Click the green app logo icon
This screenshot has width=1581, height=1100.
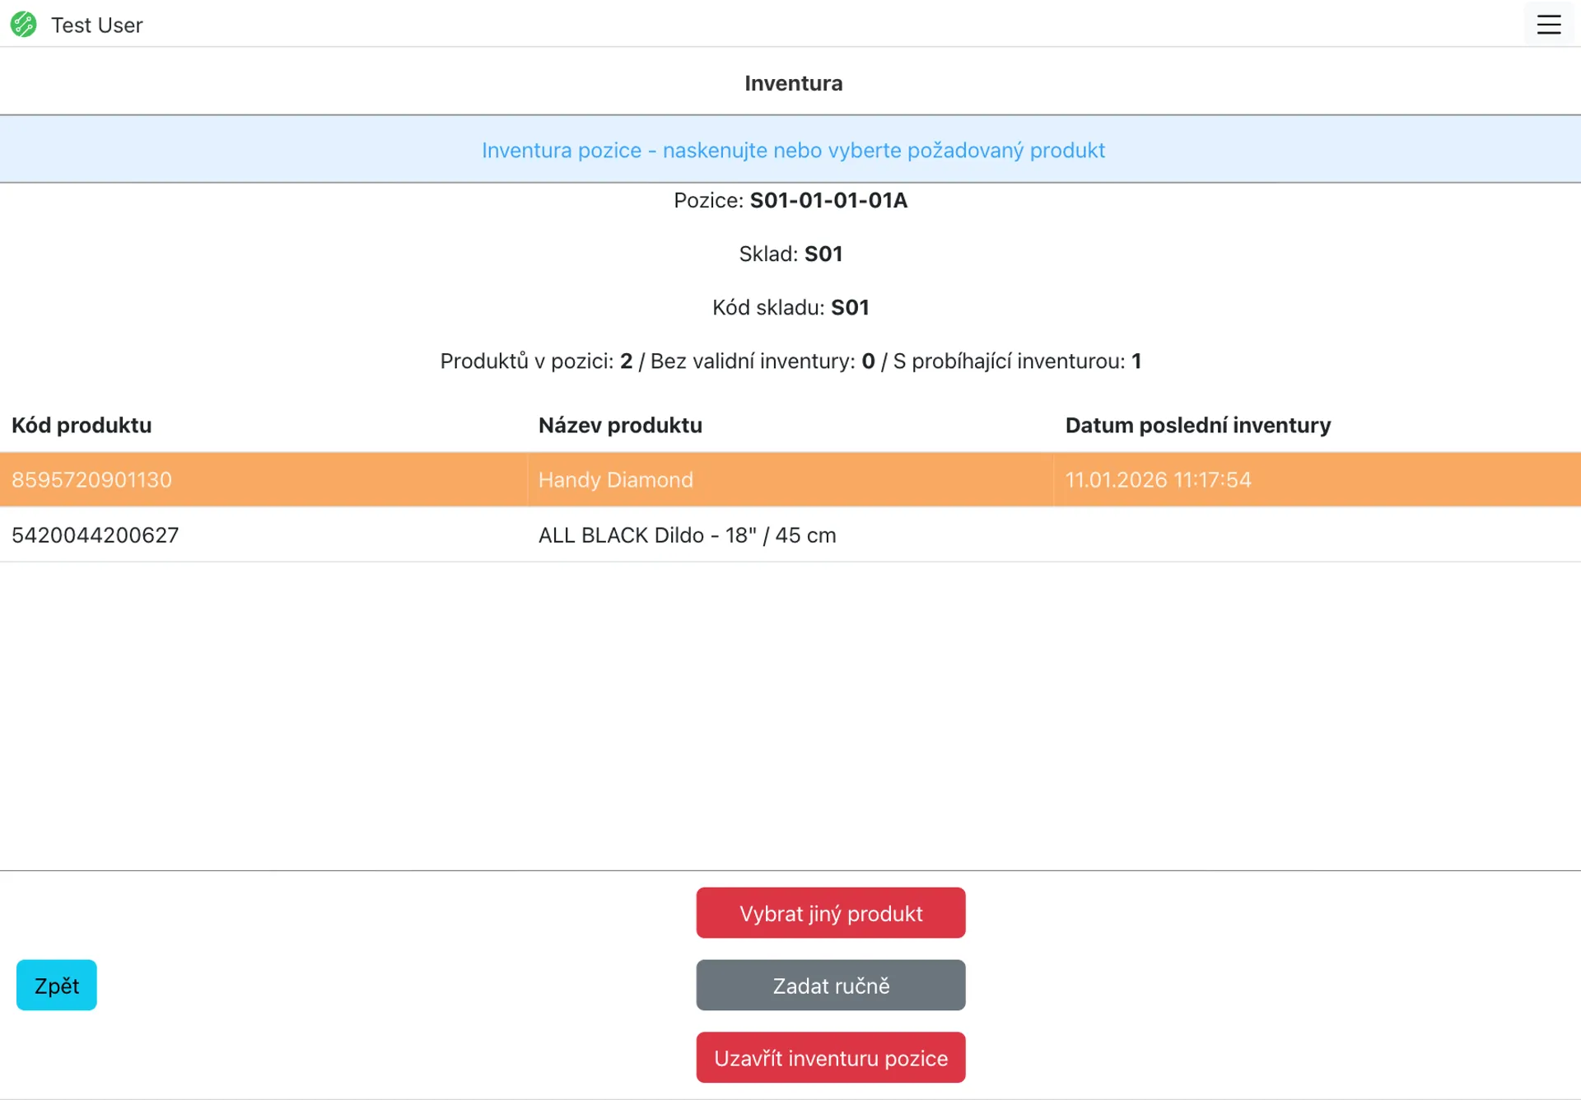coord(24,25)
